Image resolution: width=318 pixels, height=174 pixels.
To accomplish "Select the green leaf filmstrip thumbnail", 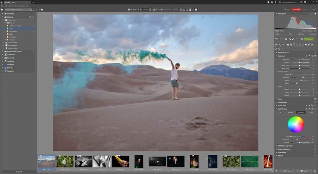I will pyautogui.click(x=250, y=162).
